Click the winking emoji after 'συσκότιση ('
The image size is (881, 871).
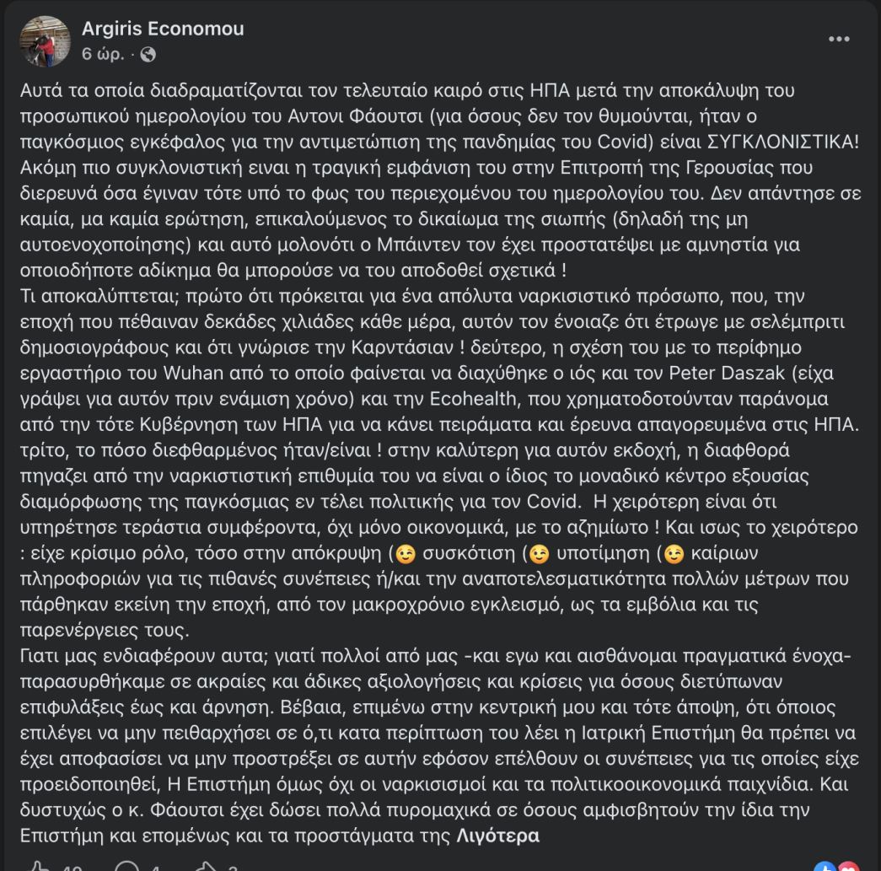pos(540,554)
